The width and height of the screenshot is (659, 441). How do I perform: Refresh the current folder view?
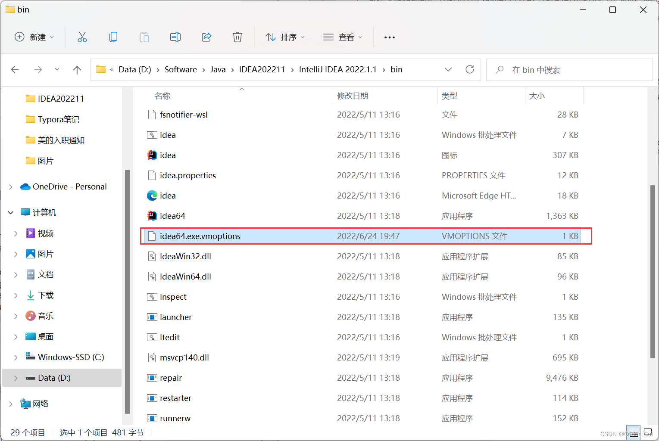coord(470,69)
